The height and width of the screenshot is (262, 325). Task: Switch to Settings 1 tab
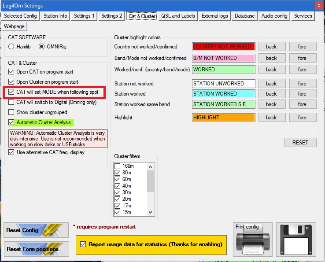(84, 16)
